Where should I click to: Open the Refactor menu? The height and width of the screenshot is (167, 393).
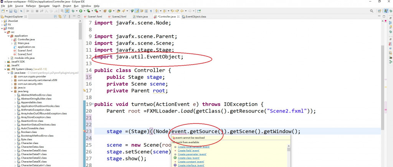[x=31, y=6]
